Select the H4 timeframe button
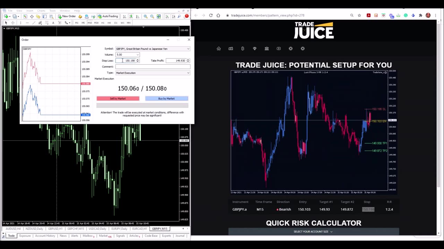 [109, 23]
